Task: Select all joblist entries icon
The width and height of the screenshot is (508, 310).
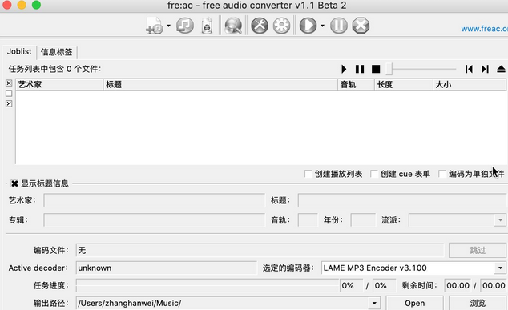Action: (9, 83)
